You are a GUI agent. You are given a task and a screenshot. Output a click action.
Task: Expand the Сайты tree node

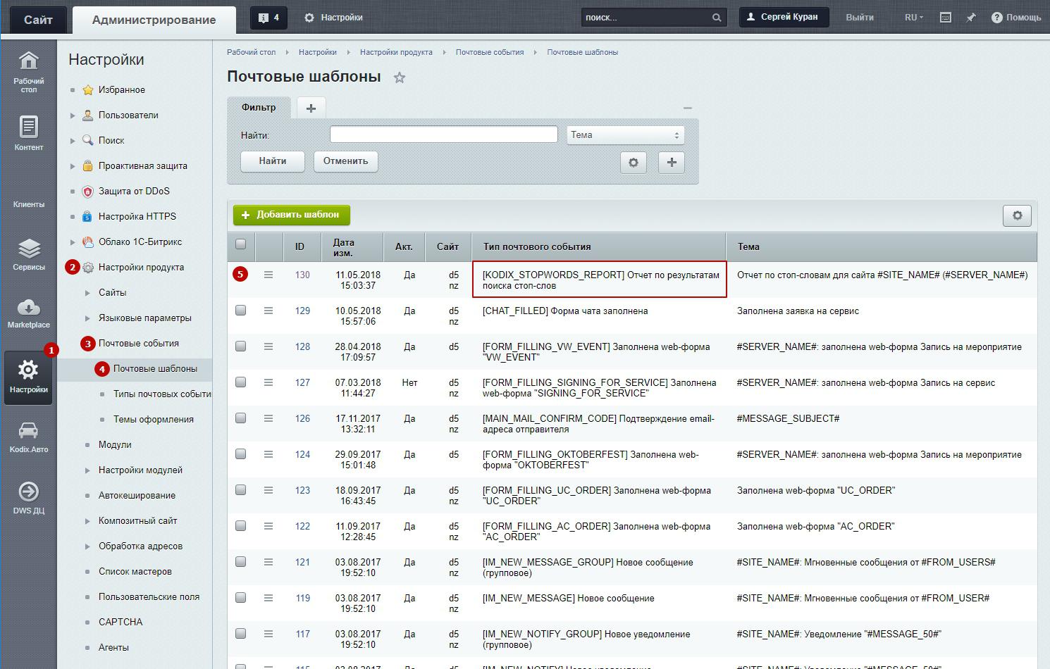pos(87,293)
